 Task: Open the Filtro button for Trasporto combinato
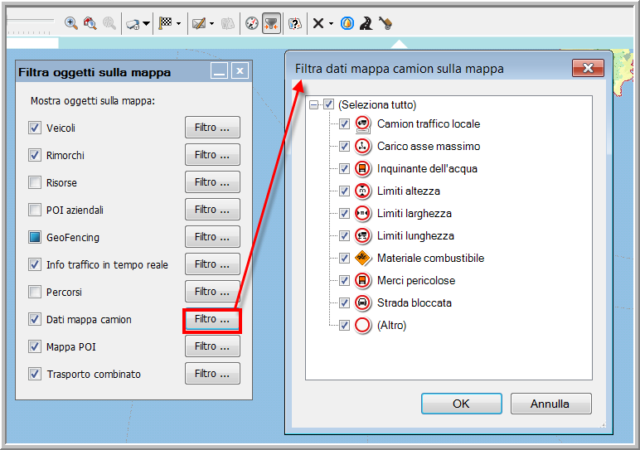(212, 373)
